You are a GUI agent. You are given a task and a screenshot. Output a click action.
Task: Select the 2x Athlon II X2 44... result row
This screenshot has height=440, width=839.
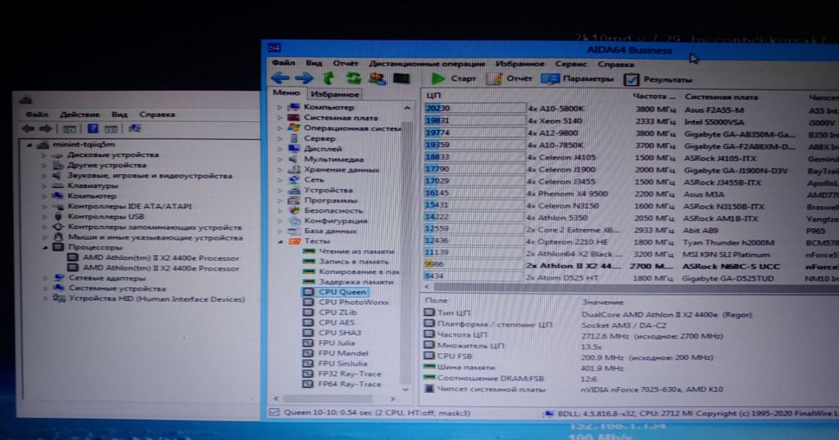pos(632,266)
